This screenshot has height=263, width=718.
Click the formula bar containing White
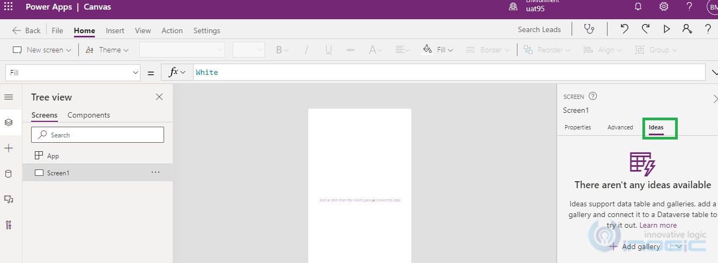pyautogui.click(x=449, y=72)
